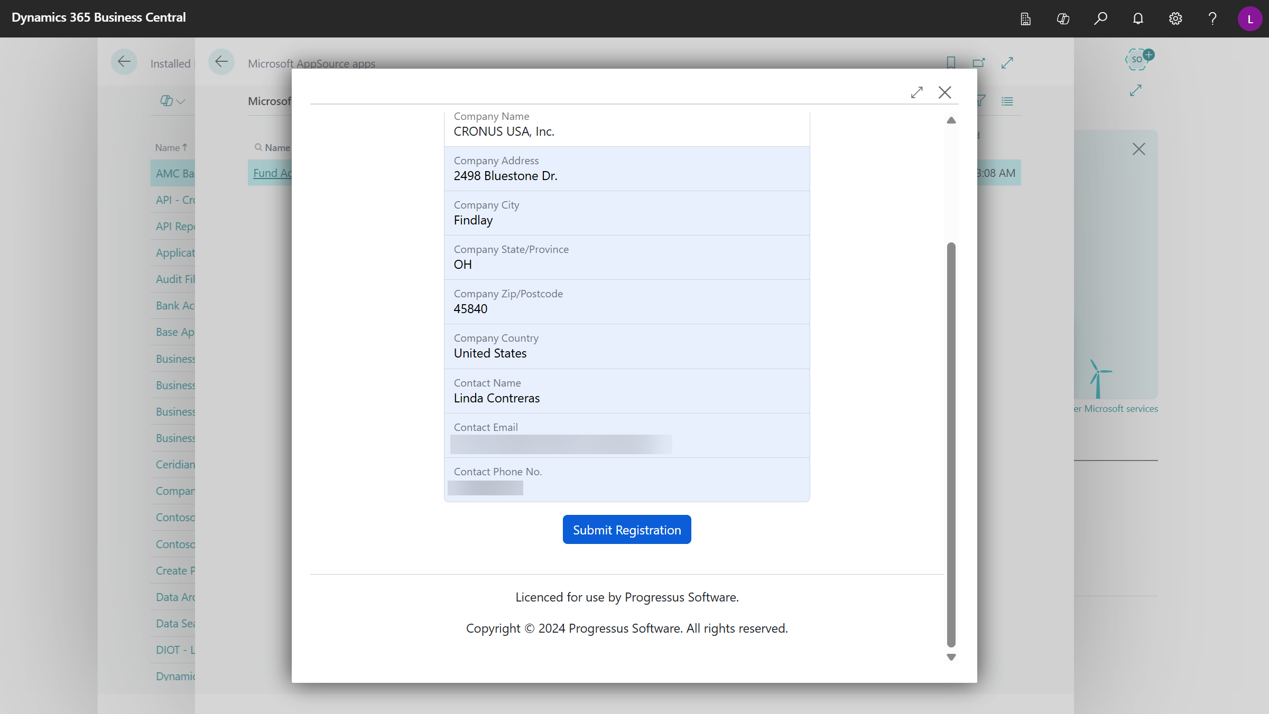Image resolution: width=1269 pixels, height=714 pixels.
Task: Close the registration dialog
Action: tap(944, 92)
